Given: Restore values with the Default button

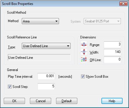Looking at the screenshot, I should point(67,101).
